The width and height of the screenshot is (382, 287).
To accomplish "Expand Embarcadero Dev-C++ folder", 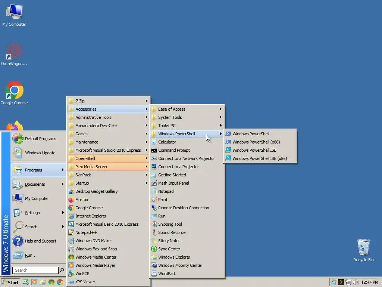I will pos(109,126).
